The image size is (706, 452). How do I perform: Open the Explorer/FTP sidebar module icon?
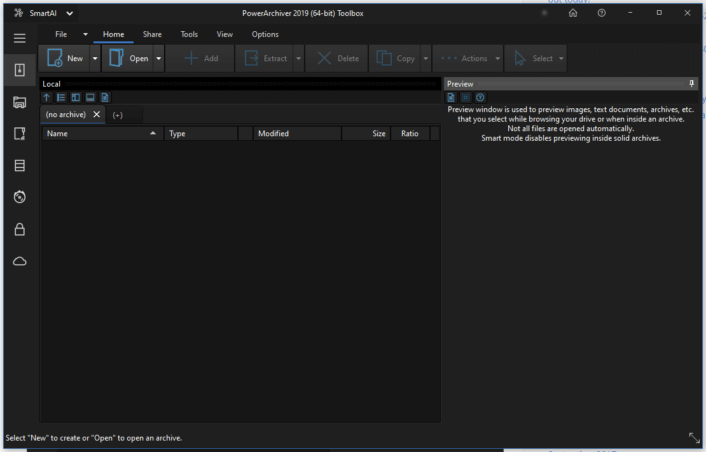click(19, 102)
